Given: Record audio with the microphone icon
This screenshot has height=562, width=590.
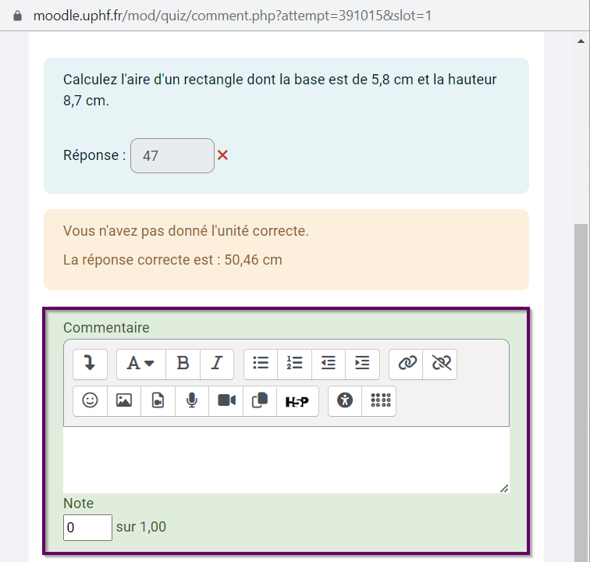Looking at the screenshot, I should (192, 400).
